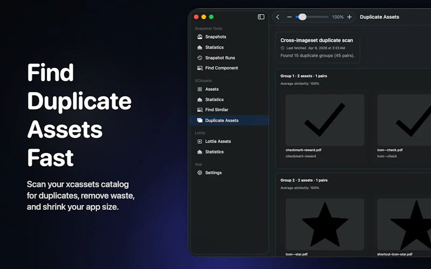Click the Cross-imageset duplicate scan heading

pos(317,40)
